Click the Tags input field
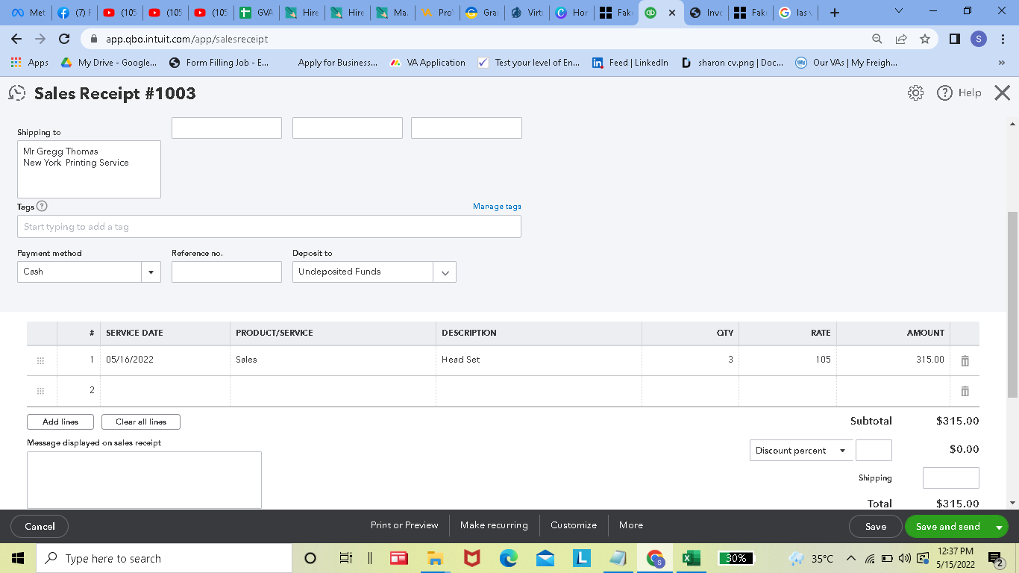 pyautogui.click(x=269, y=227)
